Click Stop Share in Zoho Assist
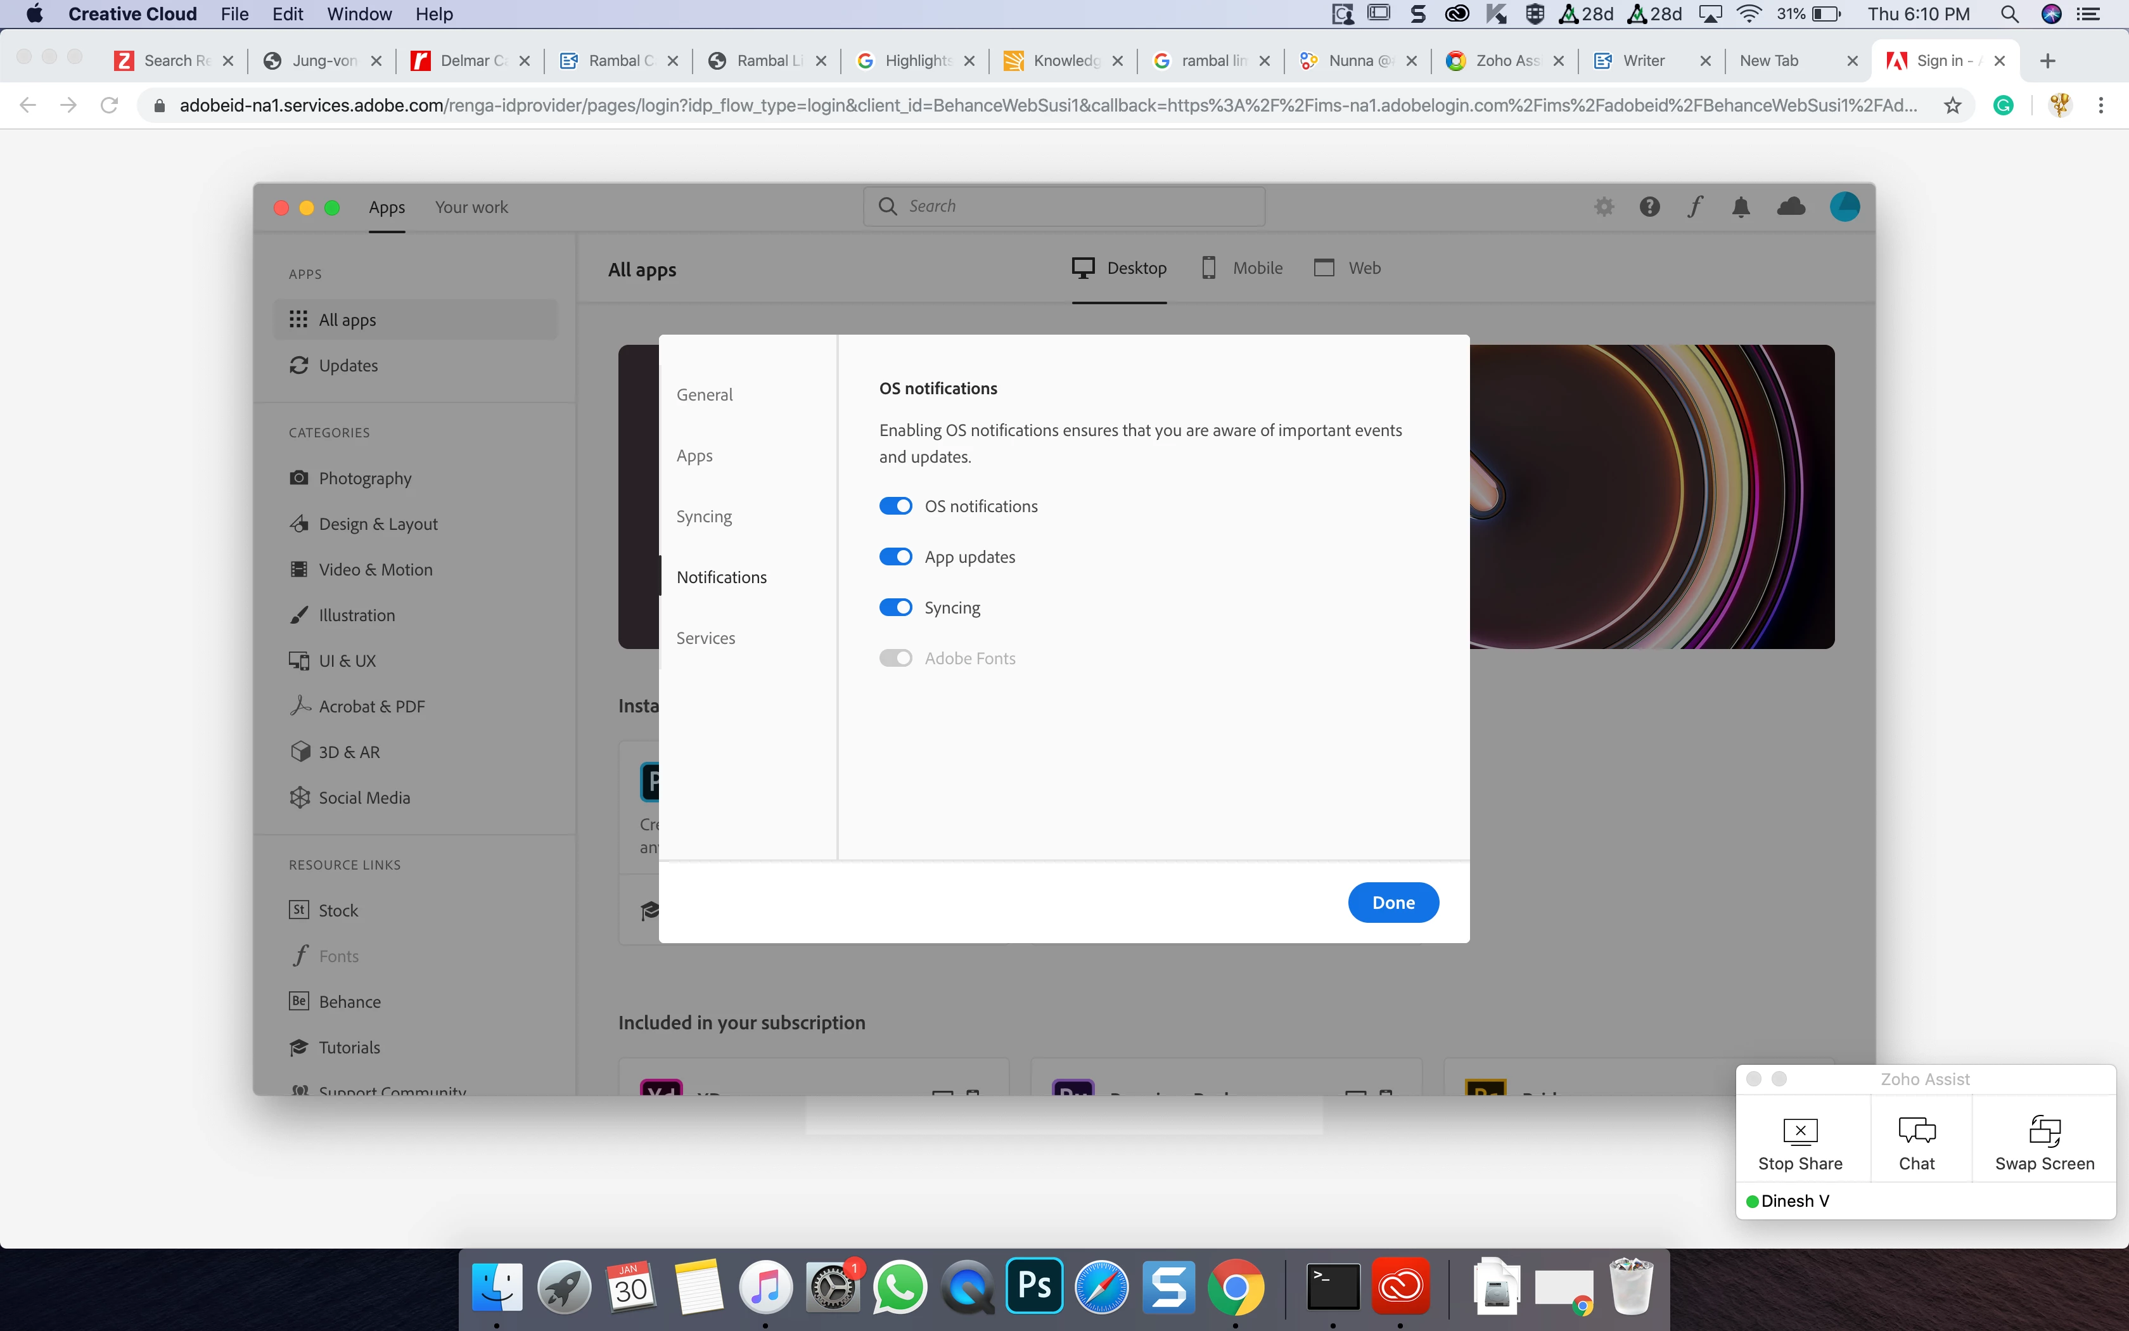The image size is (2129, 1331). (1799, 1141)
